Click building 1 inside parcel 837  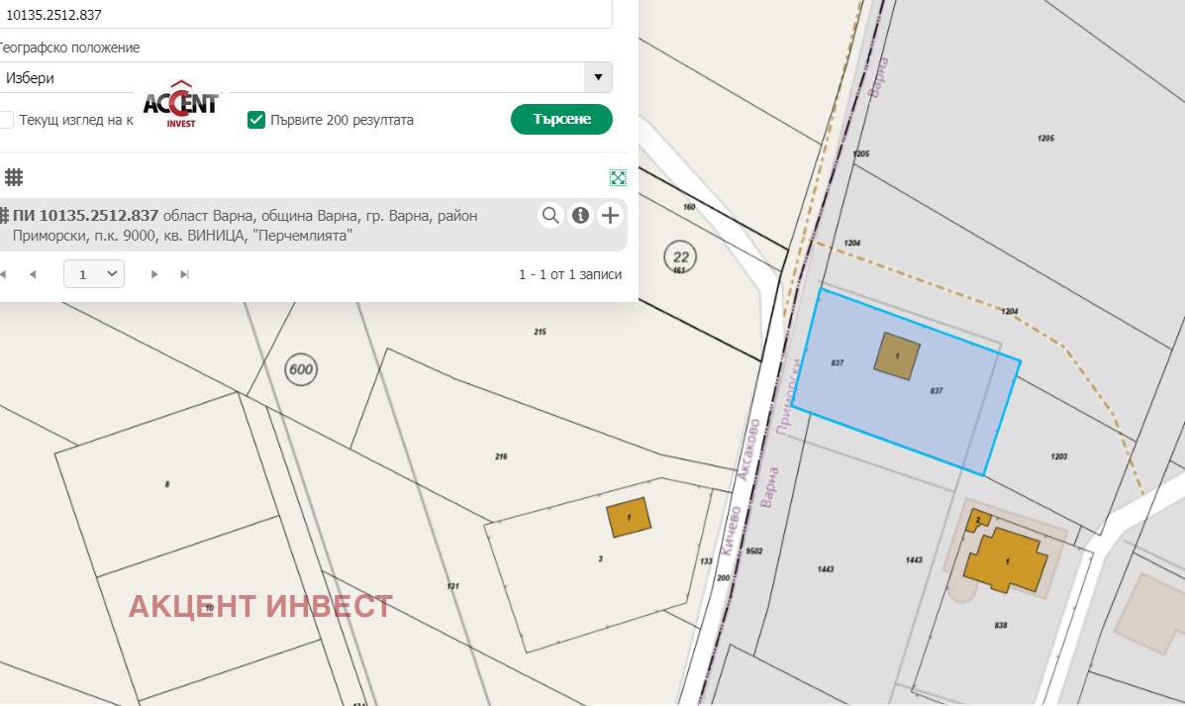tap(897, 354)
